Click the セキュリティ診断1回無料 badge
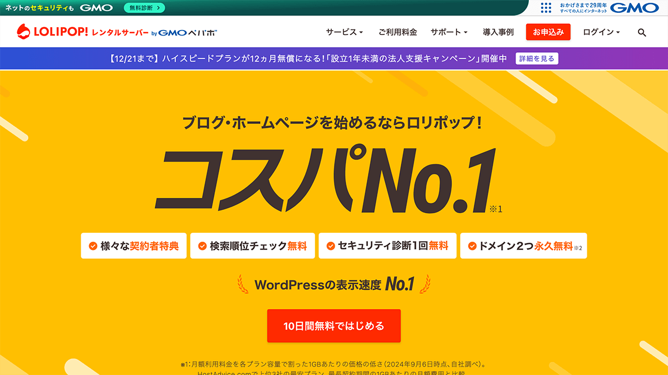Image resolution: width=668 pixels, height=375 pixels. coord(387,246)
